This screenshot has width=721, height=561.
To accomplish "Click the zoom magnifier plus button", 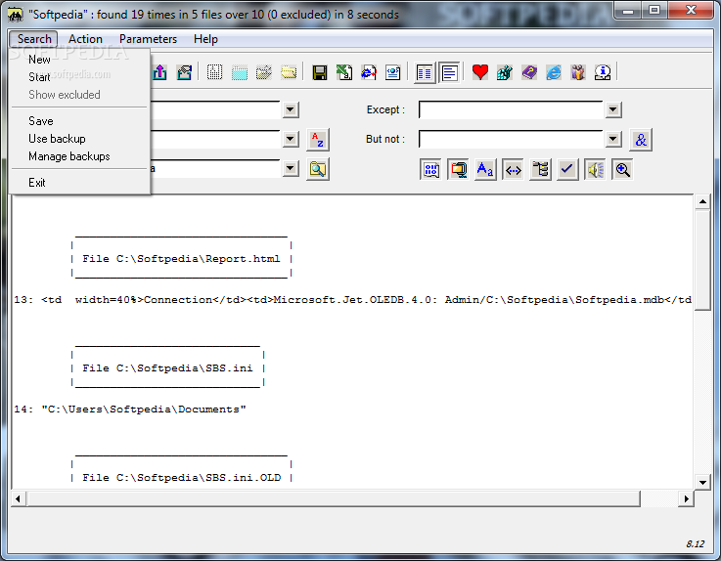I will (622, 170).
